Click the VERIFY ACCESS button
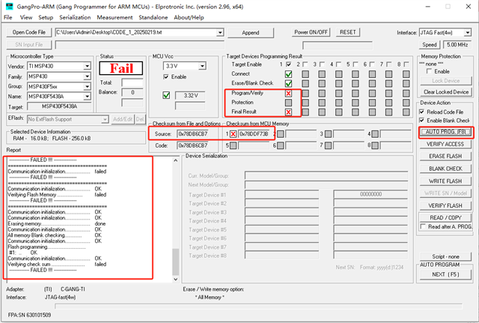This screenshot has height=323, width=479. [x=445, y=144]
